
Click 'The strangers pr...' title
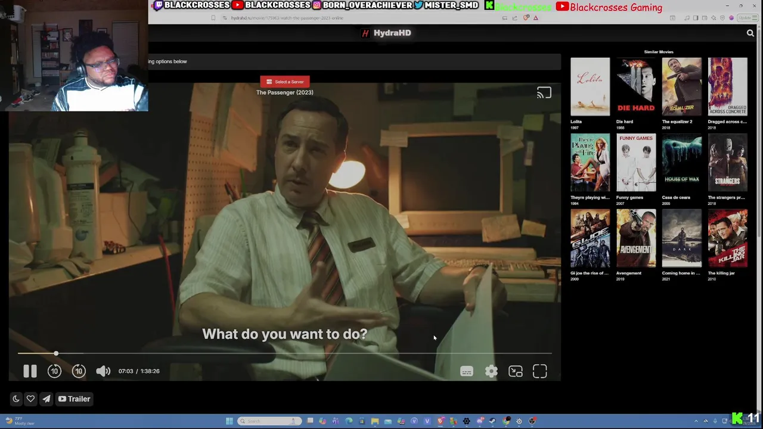[x=727, y=197]
